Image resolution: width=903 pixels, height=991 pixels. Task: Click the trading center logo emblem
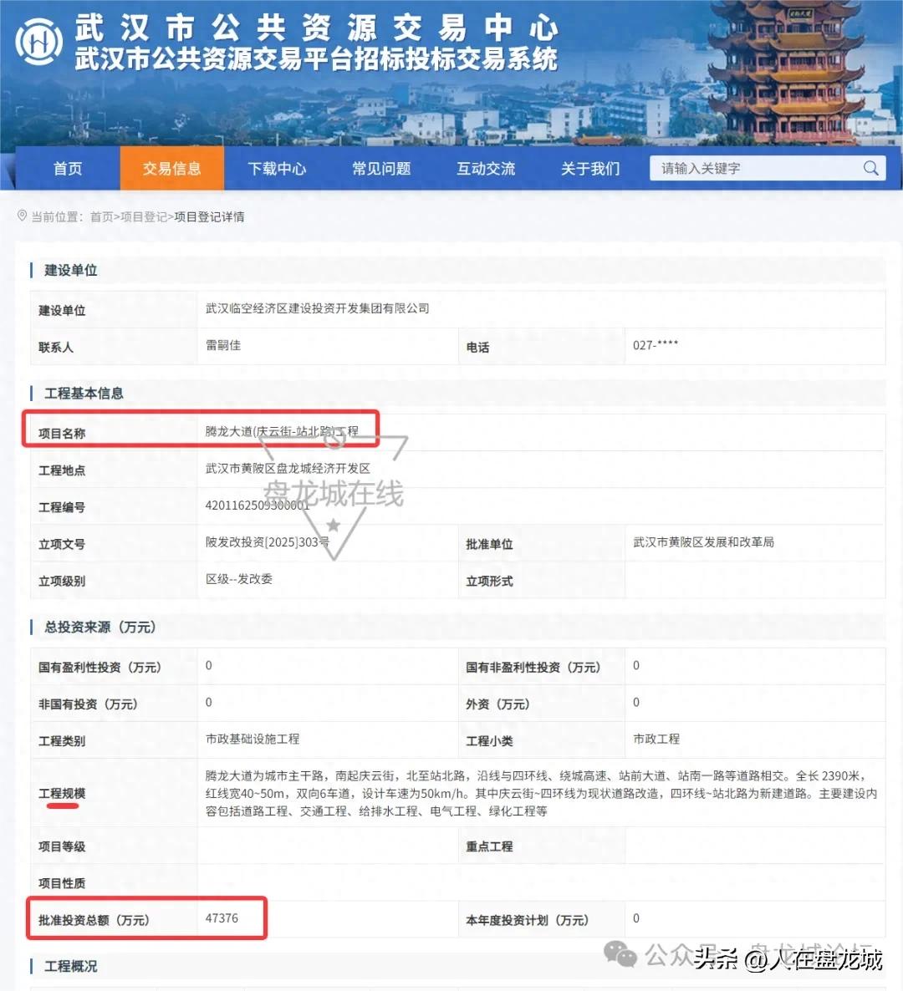click(x=38, y=43)
